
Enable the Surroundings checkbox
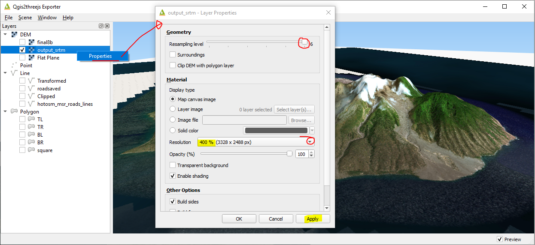coord(173,55)
